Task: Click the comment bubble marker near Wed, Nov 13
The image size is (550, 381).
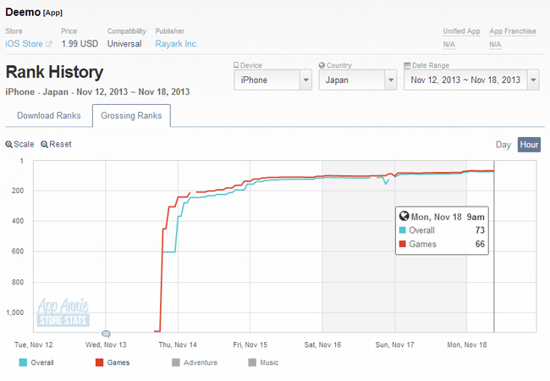Action: pos(106,334)
